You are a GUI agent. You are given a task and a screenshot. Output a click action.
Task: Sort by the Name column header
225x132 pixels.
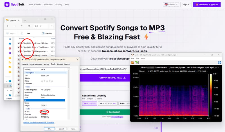(x=22, y=38)
